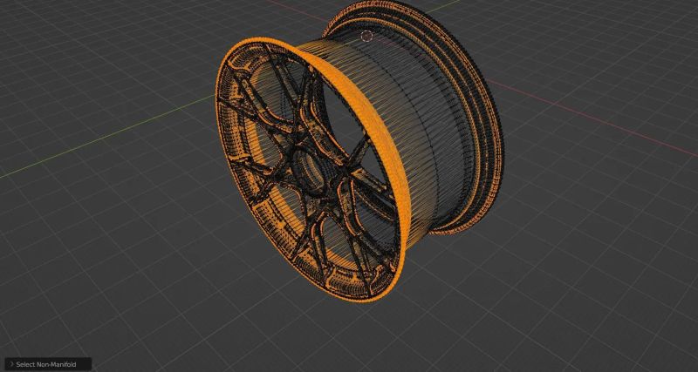Expand the Select Non-Manifold operator panel
Viewport: 698px width, 372px height.
tap(11, 364)
